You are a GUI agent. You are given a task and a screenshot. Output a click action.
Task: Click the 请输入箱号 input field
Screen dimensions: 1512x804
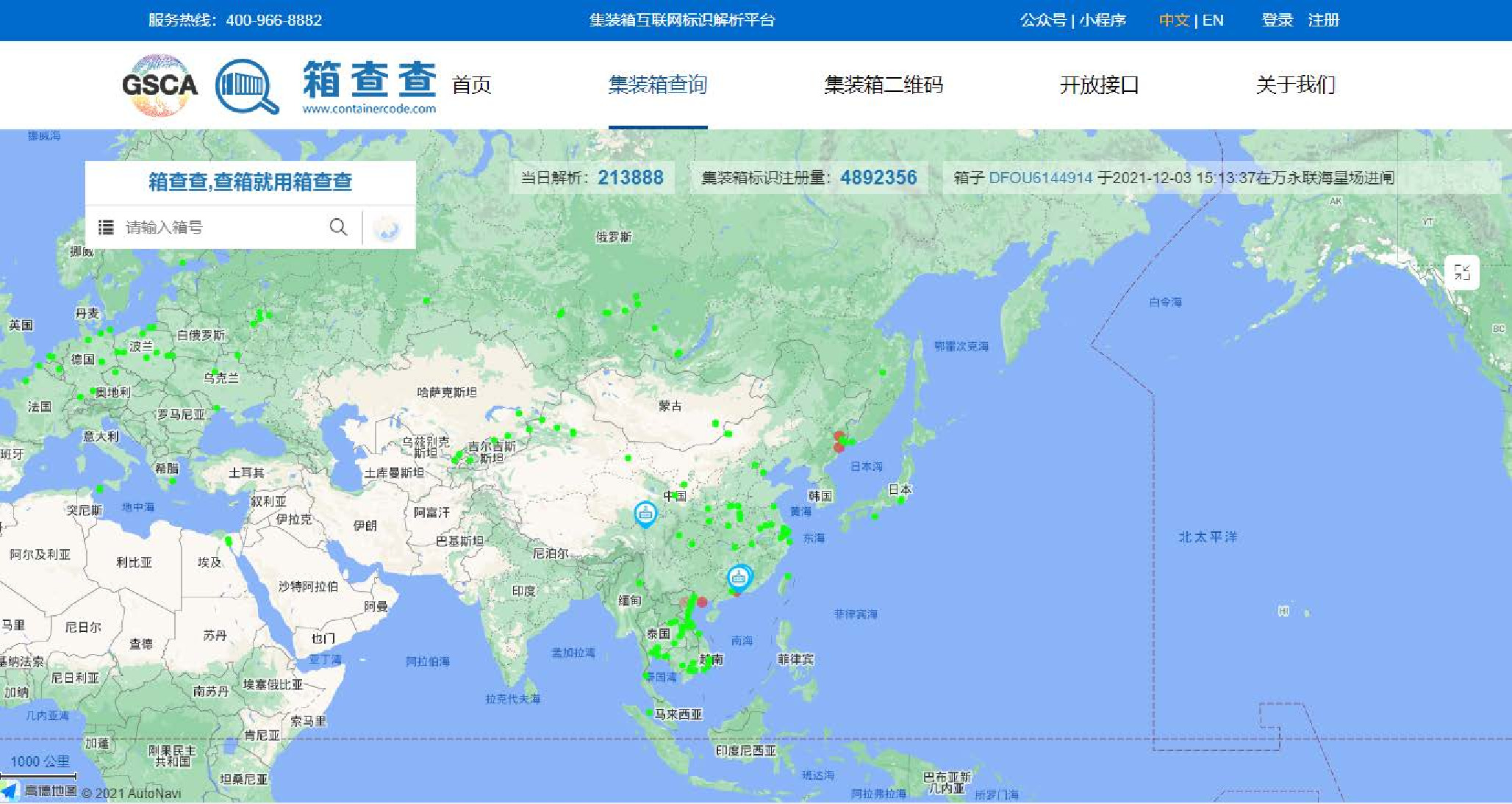[221, 227]
